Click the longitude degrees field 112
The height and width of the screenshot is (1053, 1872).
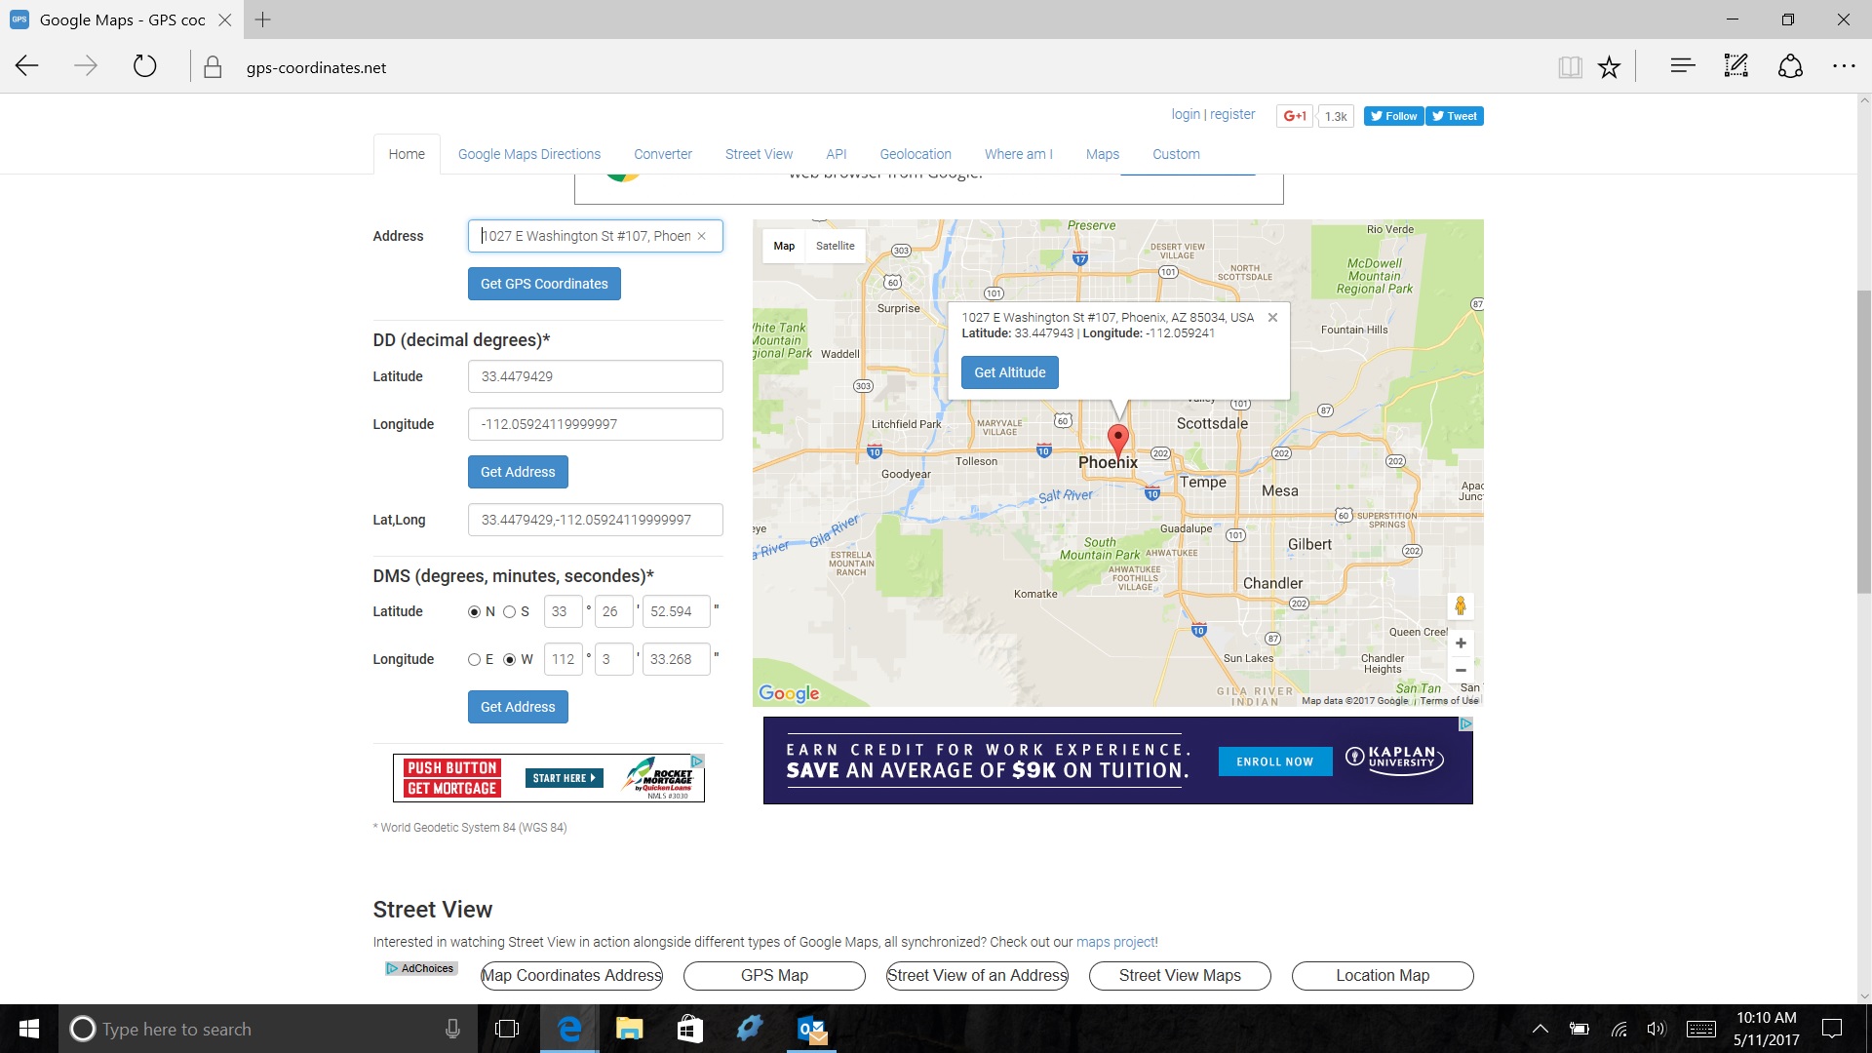tap(564, 659)
